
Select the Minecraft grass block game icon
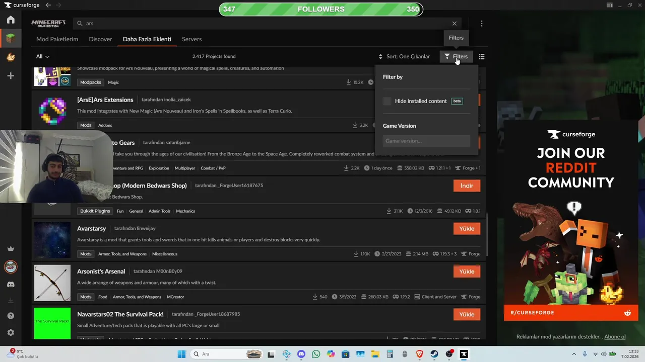coord(11,38)
